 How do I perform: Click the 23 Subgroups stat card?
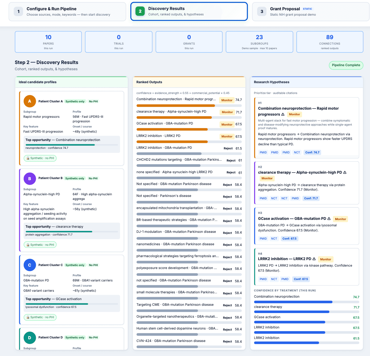[x=259, y=42]
